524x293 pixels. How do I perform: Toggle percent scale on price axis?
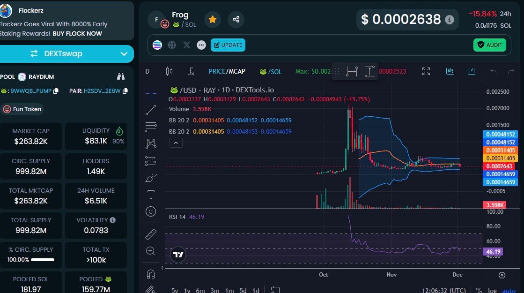479,290
